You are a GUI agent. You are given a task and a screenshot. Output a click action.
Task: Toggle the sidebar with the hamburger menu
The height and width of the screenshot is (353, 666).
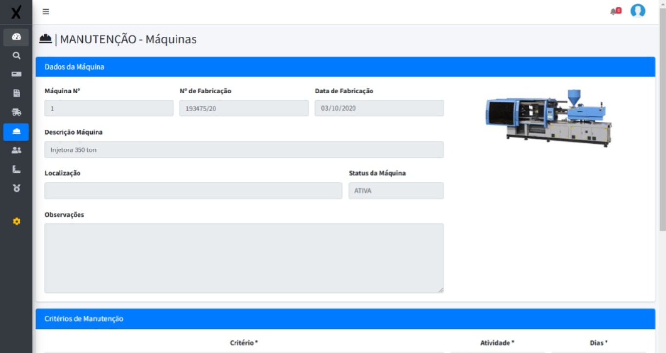click(x=46, y=12)
